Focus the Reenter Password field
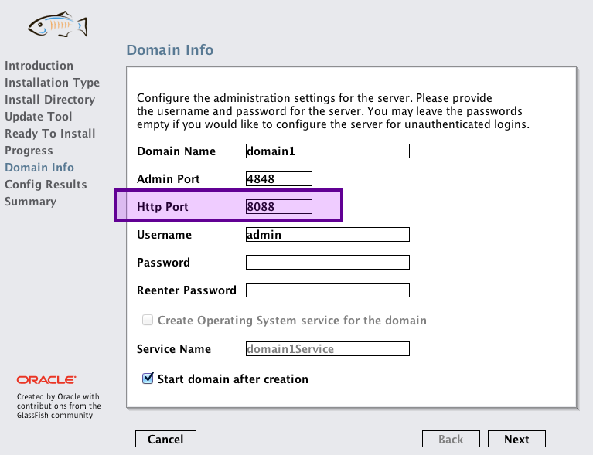This screenshot has width=593, height=455. [x=327, y=290]
